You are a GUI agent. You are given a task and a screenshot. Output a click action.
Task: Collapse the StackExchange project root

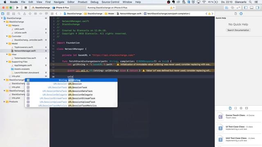point(2,18)
